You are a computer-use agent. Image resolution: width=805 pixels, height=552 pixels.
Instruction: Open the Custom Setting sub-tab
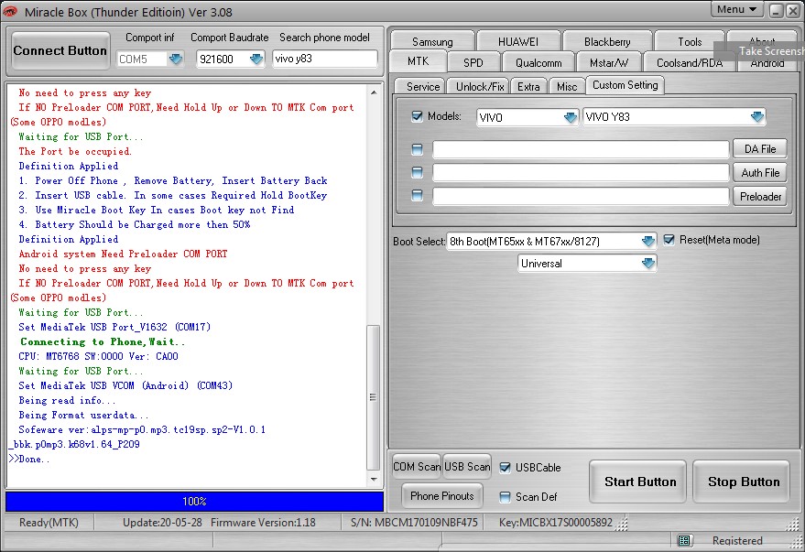click(x=625, y=85)
